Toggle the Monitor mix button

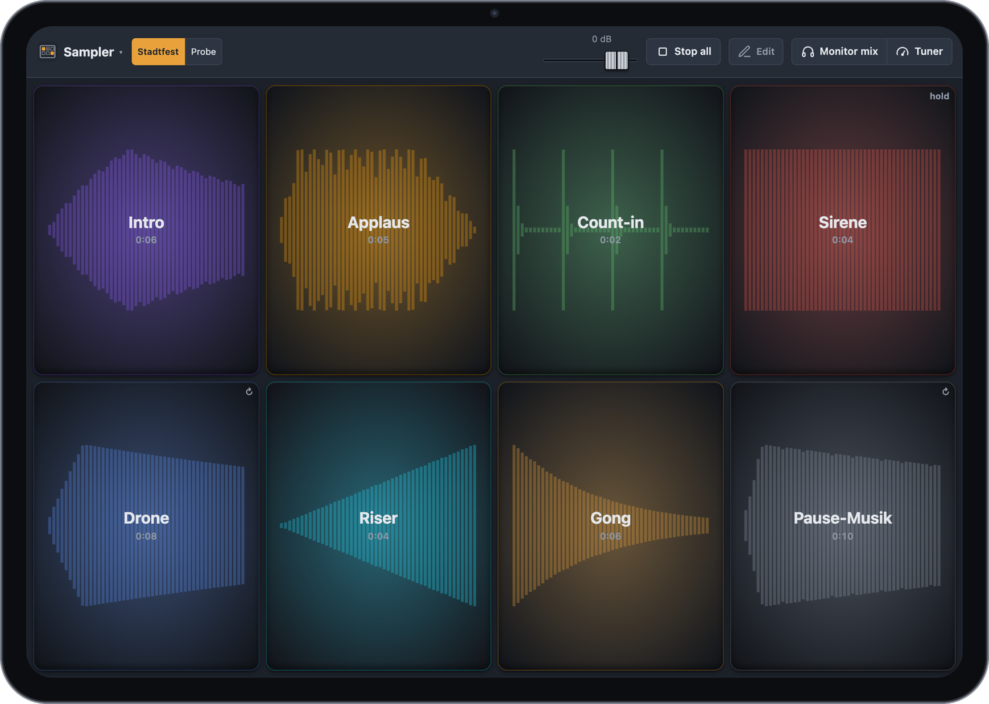coord(839,52)
